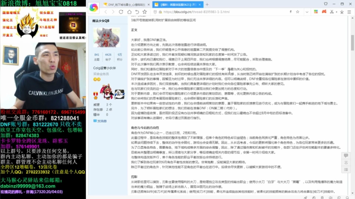Click the Colg运营小伙伴 user group
The width and height of the screenshot is (355, 199).
(105, 68)
